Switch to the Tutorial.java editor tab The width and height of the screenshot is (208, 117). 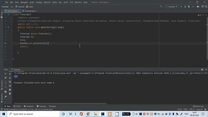[12, 11]
